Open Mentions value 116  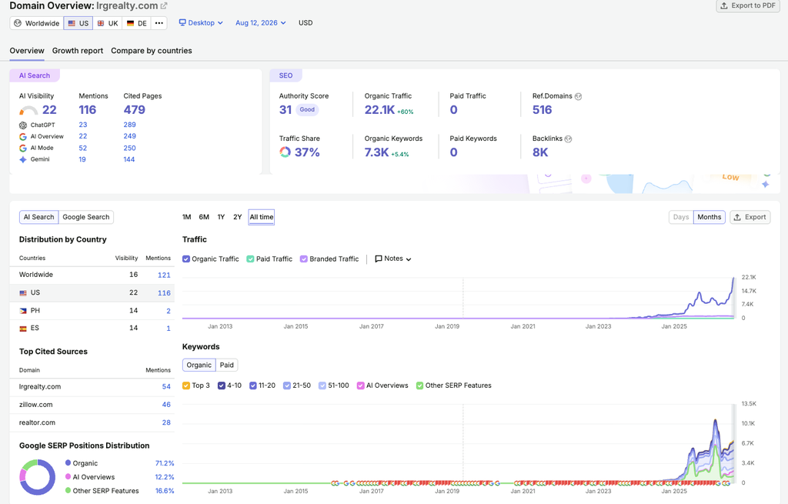pos(88,110)
